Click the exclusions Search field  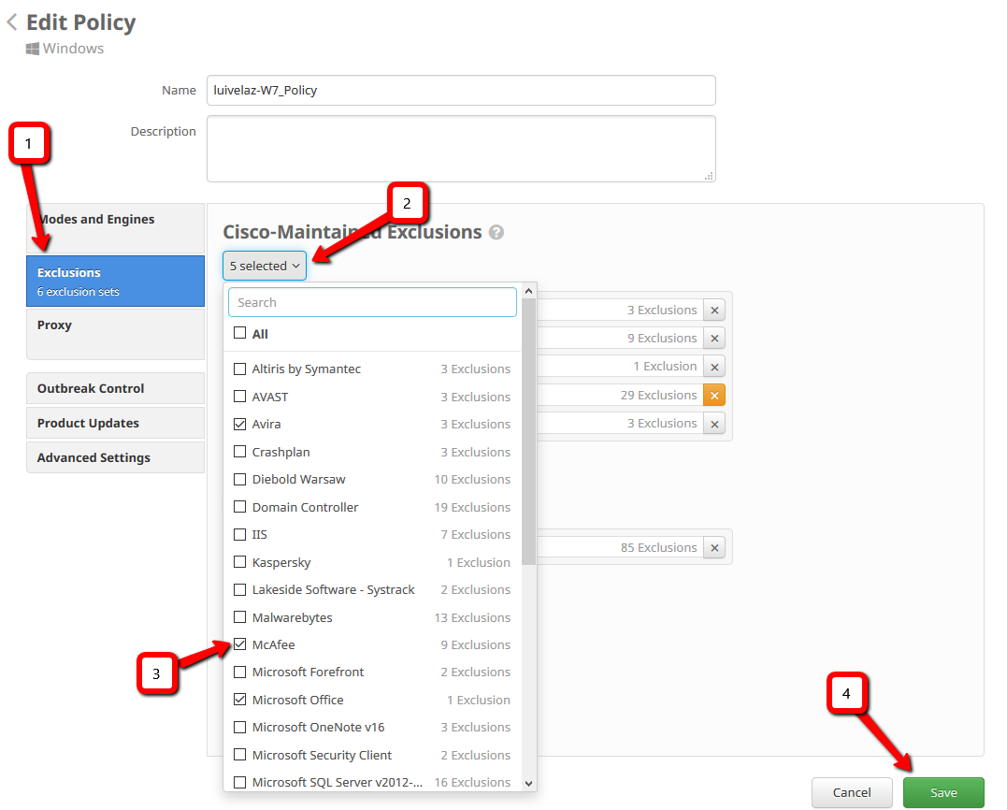coord(372,302)
